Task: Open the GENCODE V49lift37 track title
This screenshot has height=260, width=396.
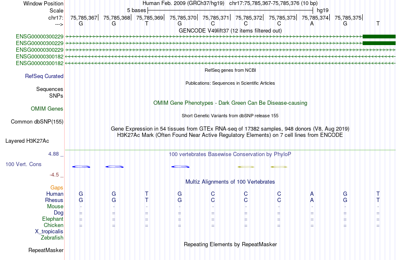Action: [x=230, y=30]
